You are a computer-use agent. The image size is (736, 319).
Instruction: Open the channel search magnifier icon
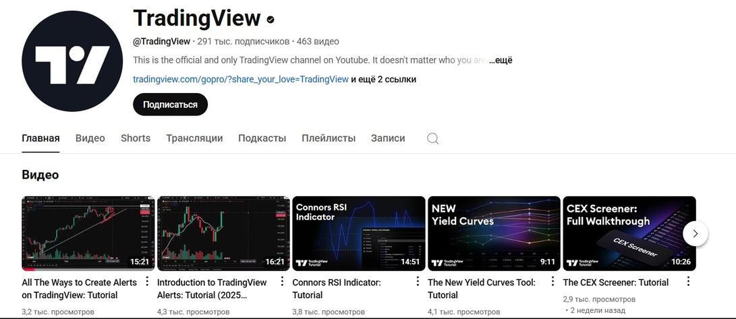coord(433,138)
